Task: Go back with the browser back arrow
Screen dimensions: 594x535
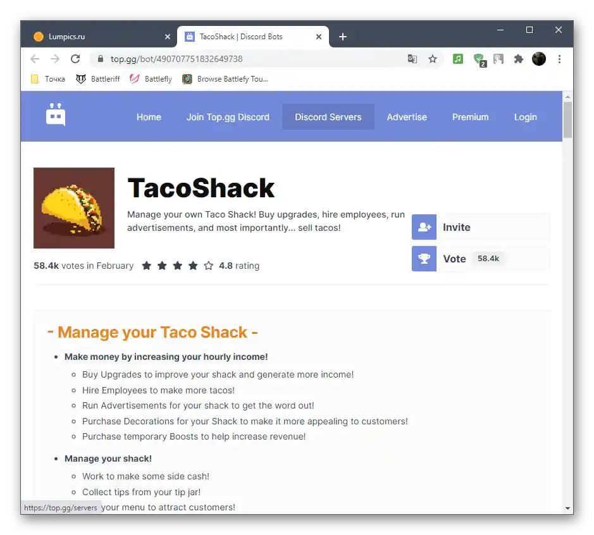Action: 35,59
